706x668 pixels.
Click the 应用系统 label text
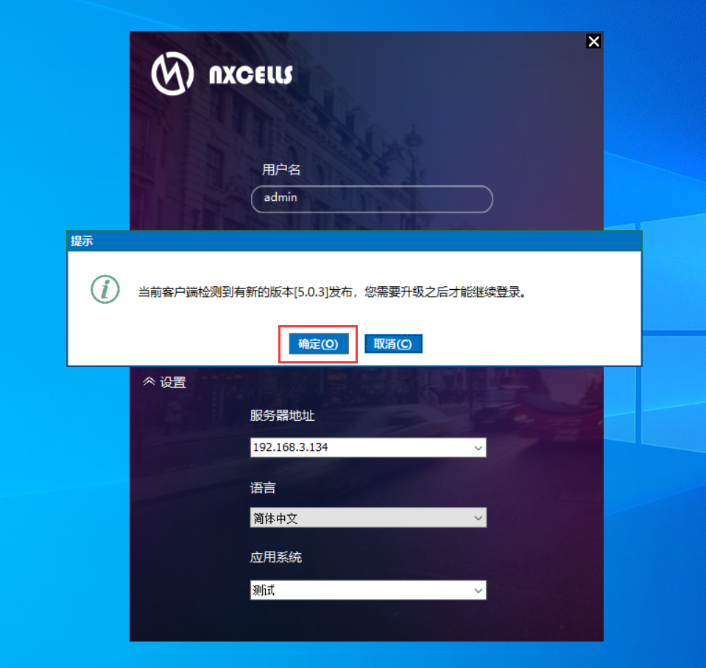coord(276,558)
